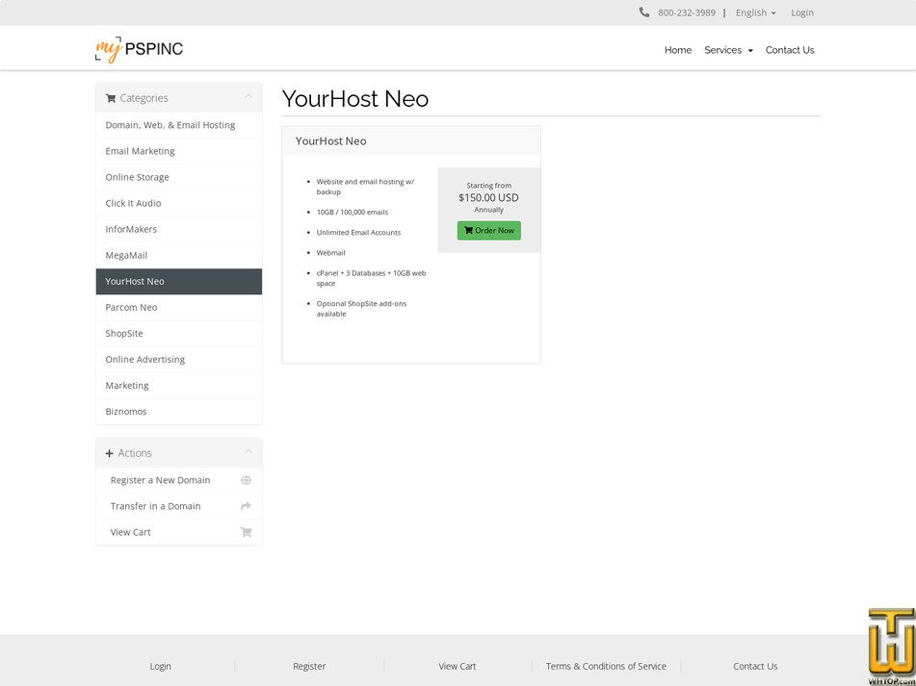Click the plus icon beside Actions
The height and width of the screenshot is (686, 916).
pyautogui.click(x=109, y=453)
